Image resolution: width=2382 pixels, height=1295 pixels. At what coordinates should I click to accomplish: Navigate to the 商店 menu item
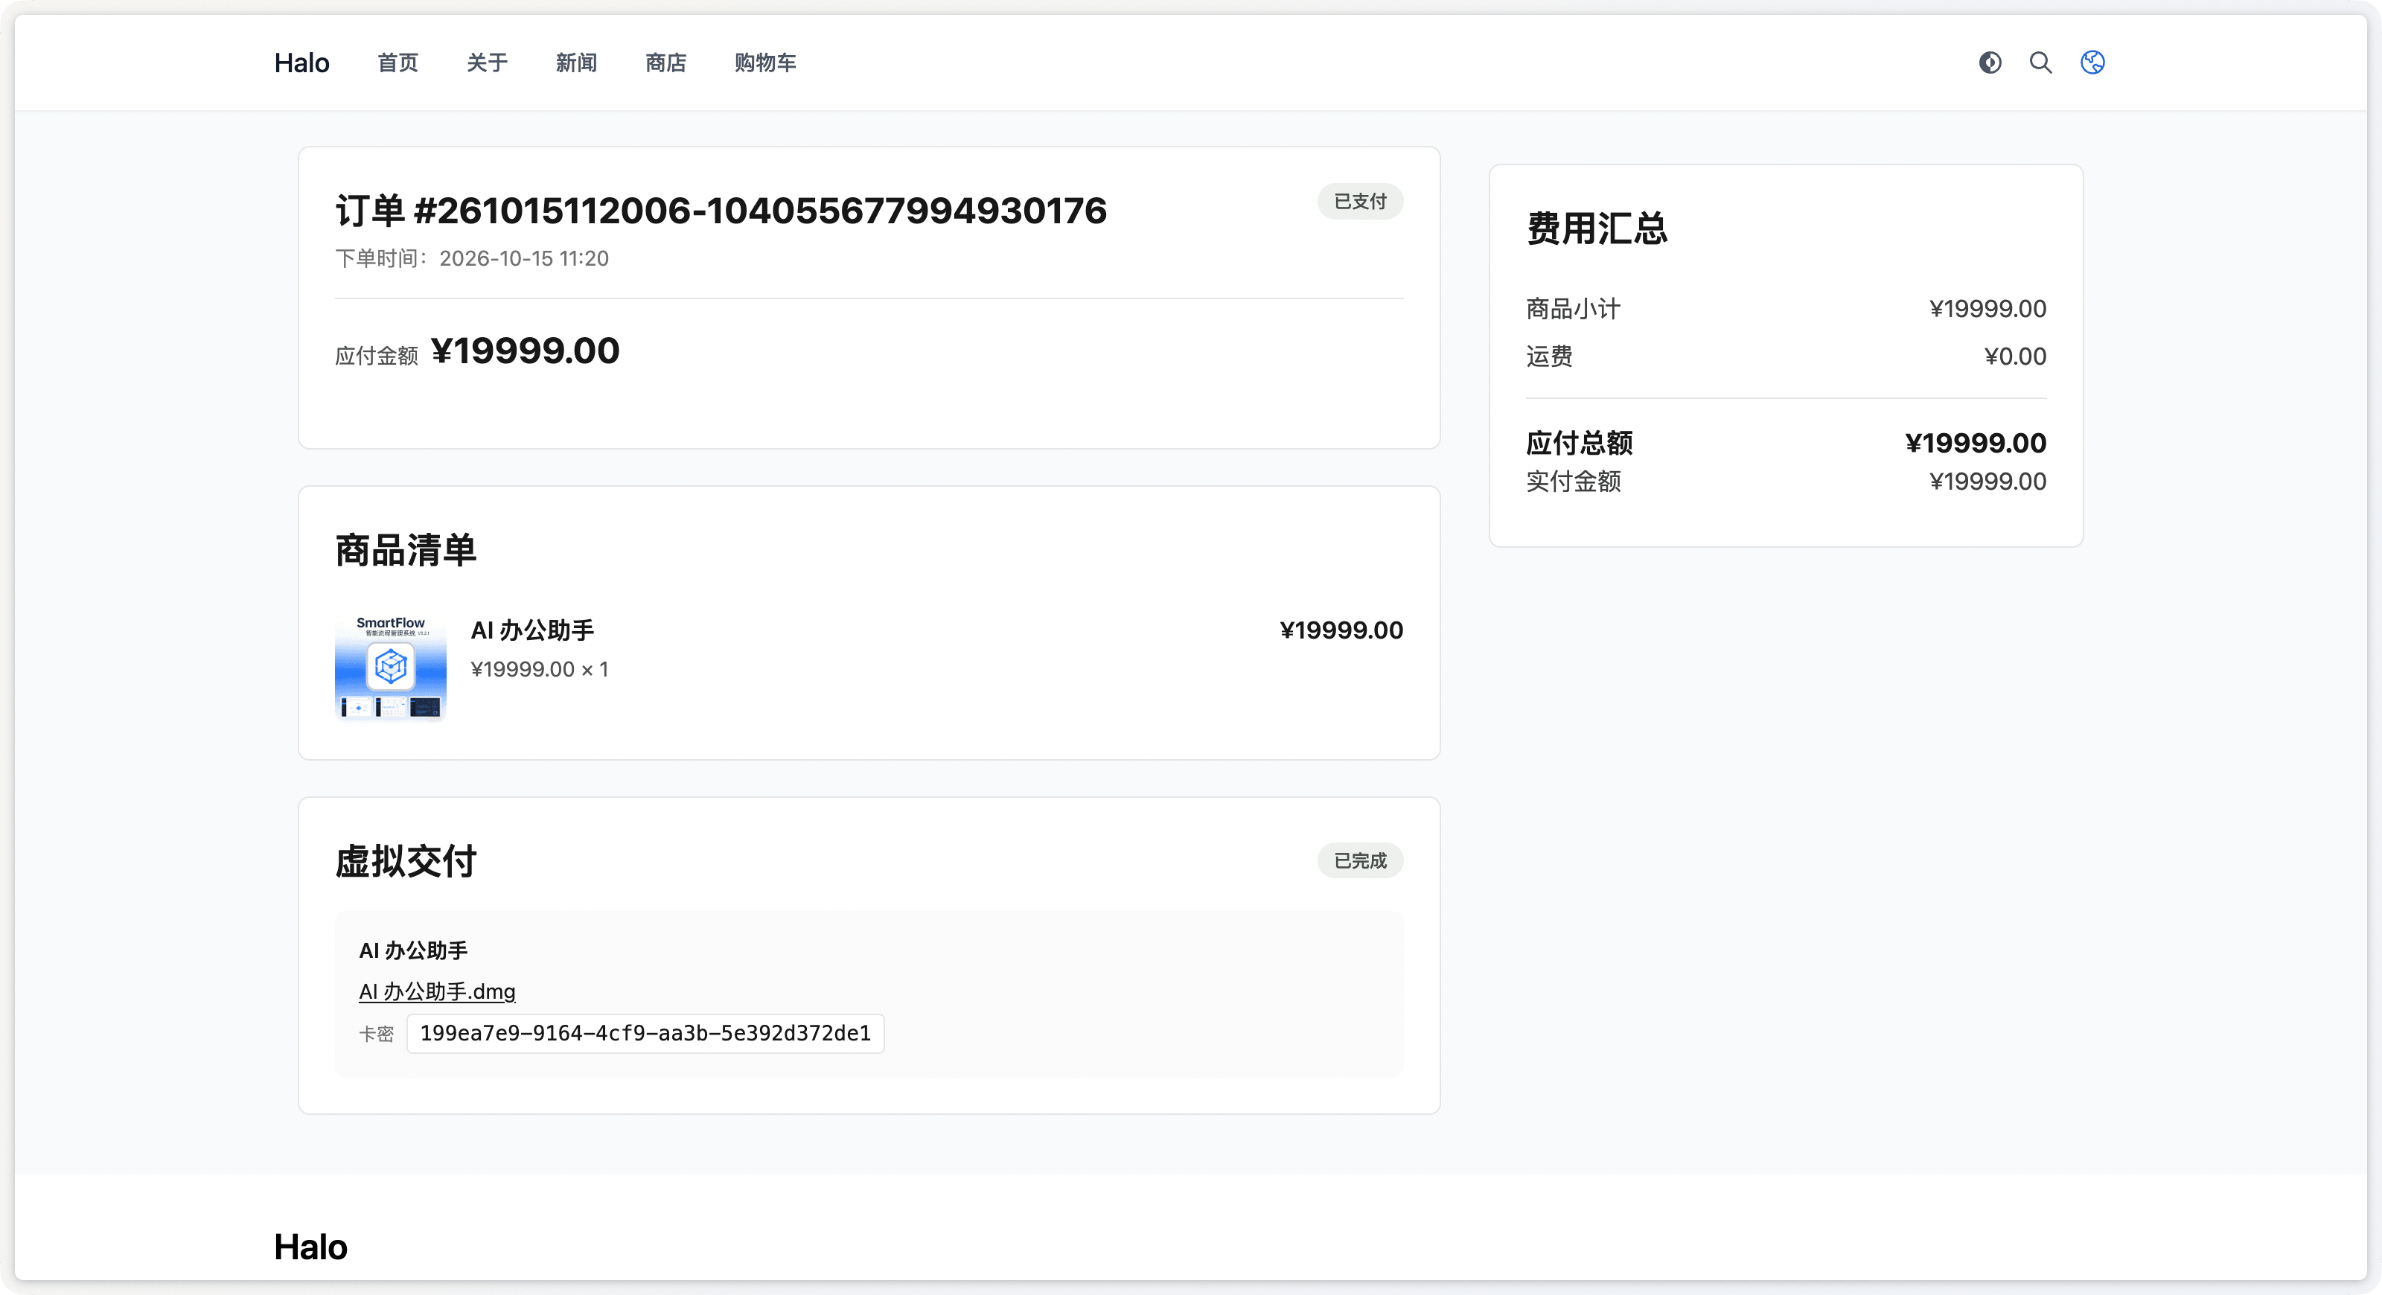point(665,63)
